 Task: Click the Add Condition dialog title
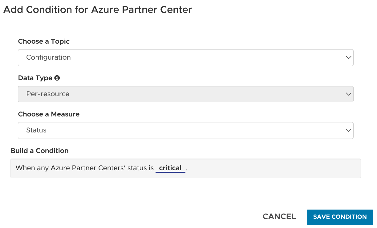pyautogui.click(x=97, y=10)
